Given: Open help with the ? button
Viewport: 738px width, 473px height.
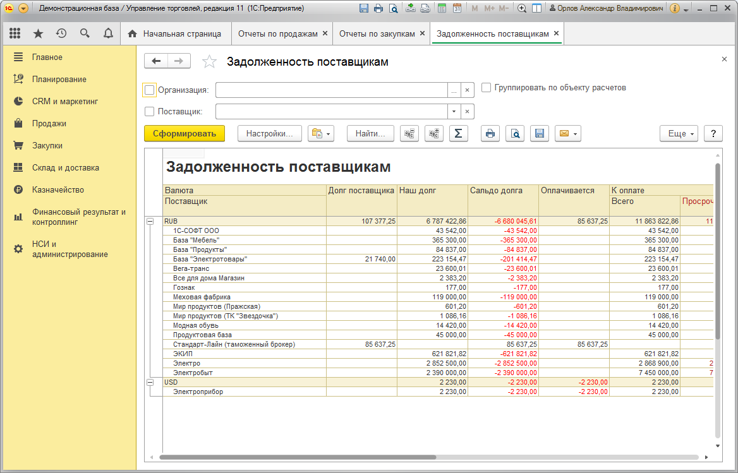Looking at the screenshot, I should (713, 133).
